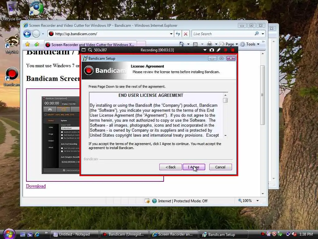Select the raccoon desktop shortcut icon
The width and height of the screenshot is (318, 239).
tap(12, 44)
